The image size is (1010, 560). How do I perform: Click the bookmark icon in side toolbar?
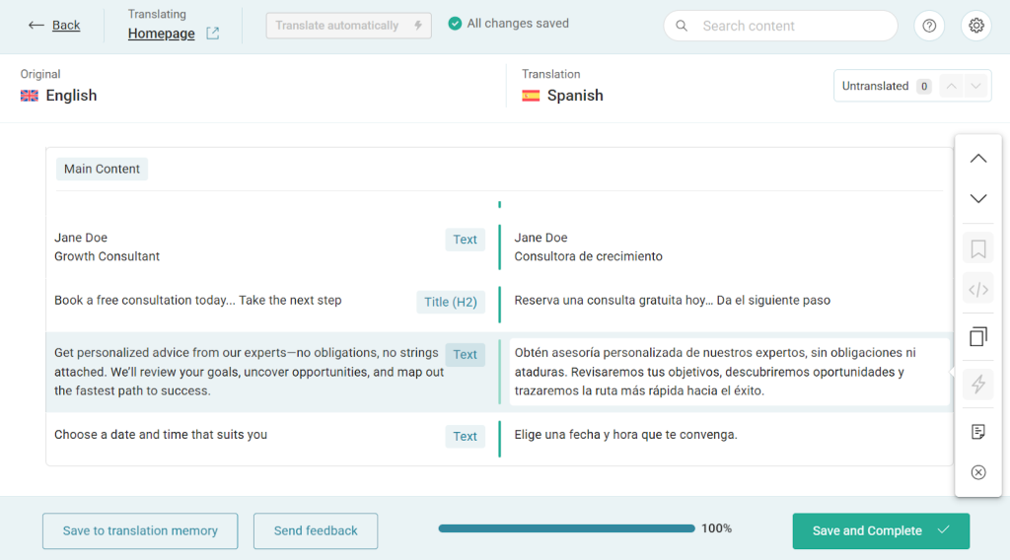click(x=978, y=248)
